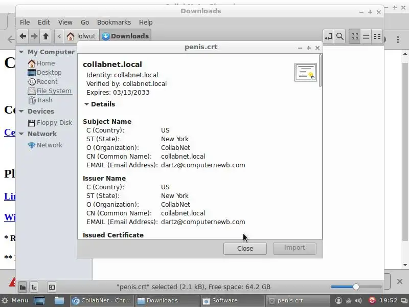This screenshot has width=409, height=307.
Task: Go back in Chrome browser
Action: [11, 39]
